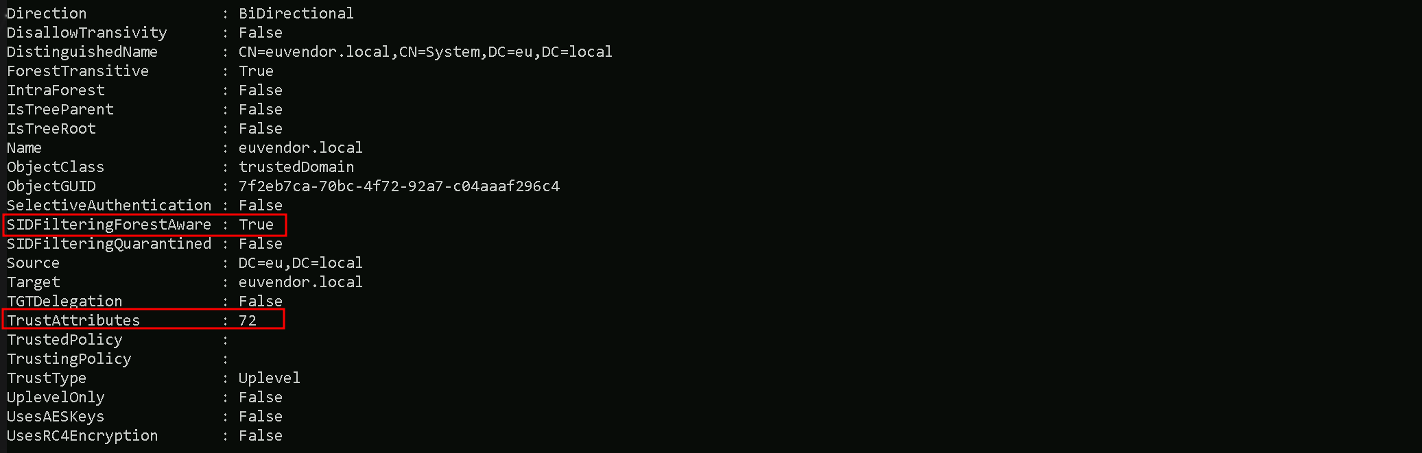Image resolution: width=1422 pixels, height=453 pixels.
Task: Click the trustedDomain ObjectClass value
Action: coord(296,167)
